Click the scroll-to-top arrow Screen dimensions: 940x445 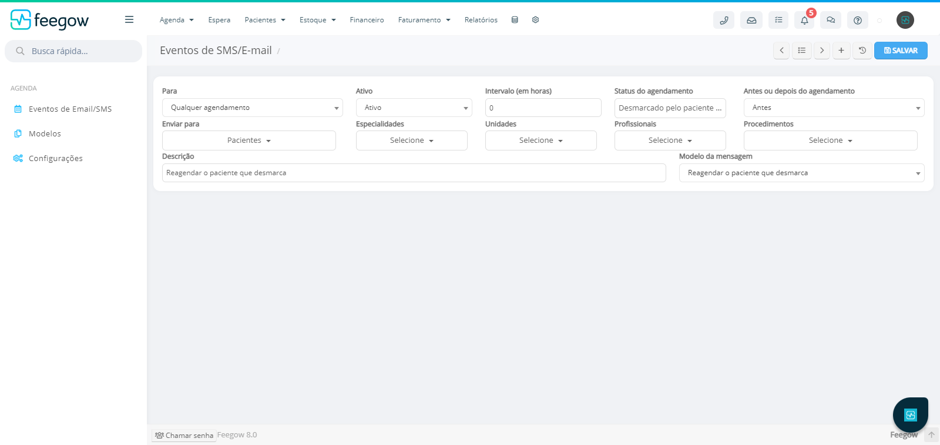[x=931, y=435]
